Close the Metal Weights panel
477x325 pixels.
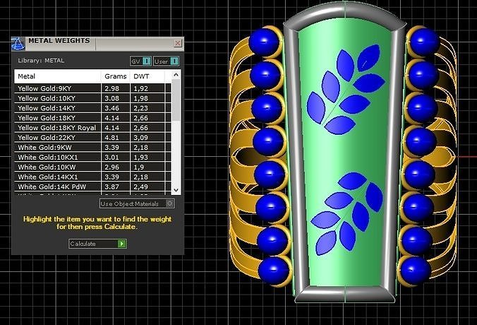pos(178,43)
